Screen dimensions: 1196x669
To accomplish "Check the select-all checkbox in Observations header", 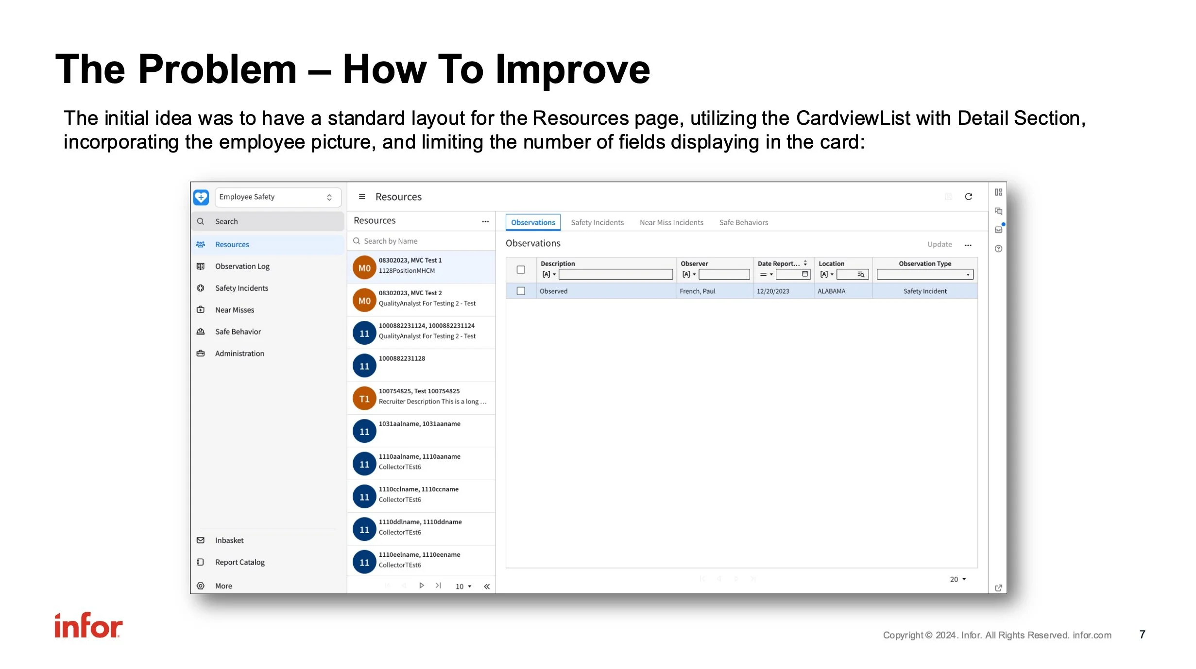I will [521, 269].
